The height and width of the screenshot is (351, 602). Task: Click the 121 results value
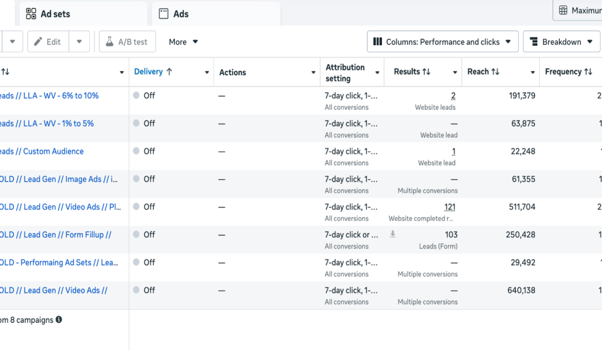[x=449, y=207]
